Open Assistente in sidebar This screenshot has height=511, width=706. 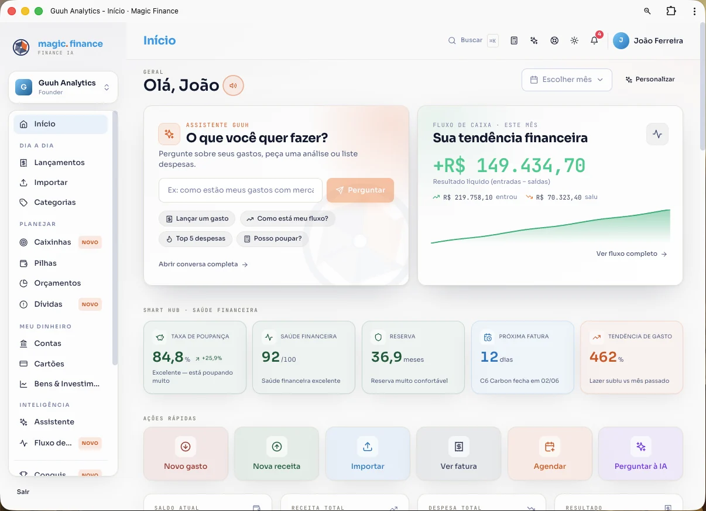pos(61,422)
